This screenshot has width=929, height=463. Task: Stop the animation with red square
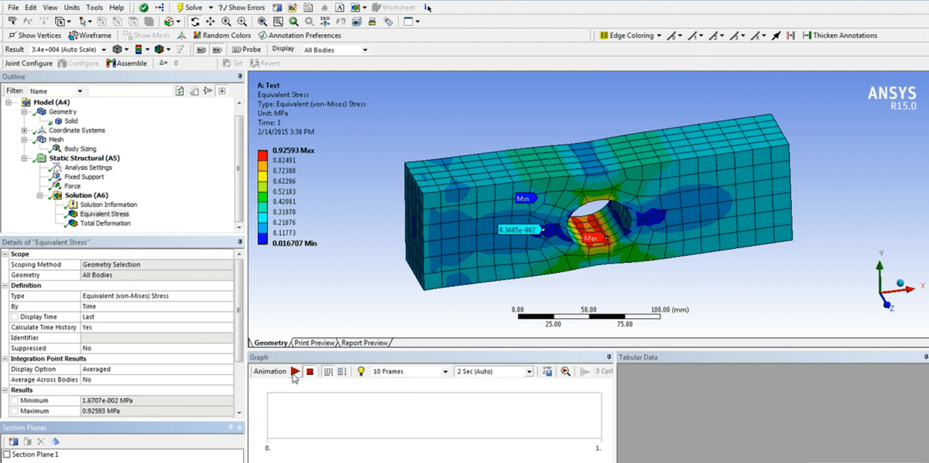point(310,372)
